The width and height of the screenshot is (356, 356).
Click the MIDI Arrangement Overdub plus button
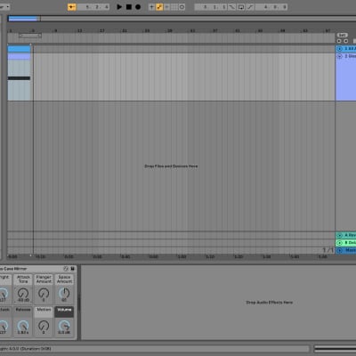click(x=151, y=7)
